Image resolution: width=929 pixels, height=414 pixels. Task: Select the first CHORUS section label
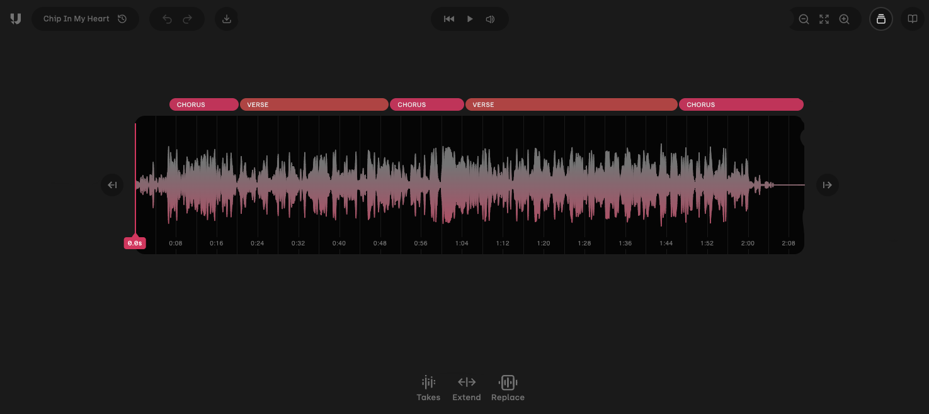coord(203,104)
